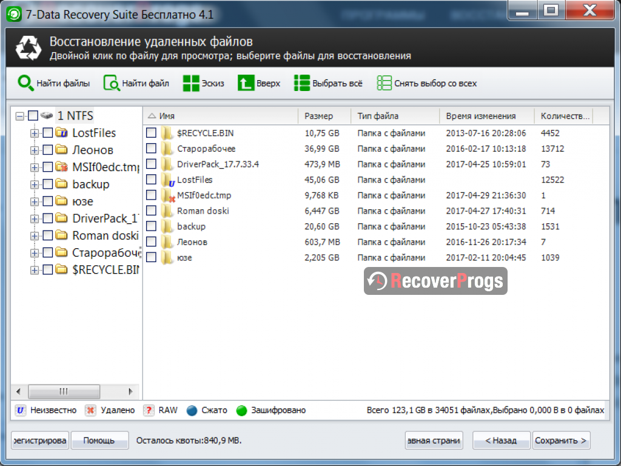Click the Вверх up-arrow icon
The image size is (621, 466).
point(246,83)
